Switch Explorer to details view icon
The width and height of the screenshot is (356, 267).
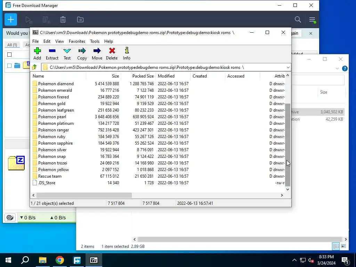pos(336,246)
